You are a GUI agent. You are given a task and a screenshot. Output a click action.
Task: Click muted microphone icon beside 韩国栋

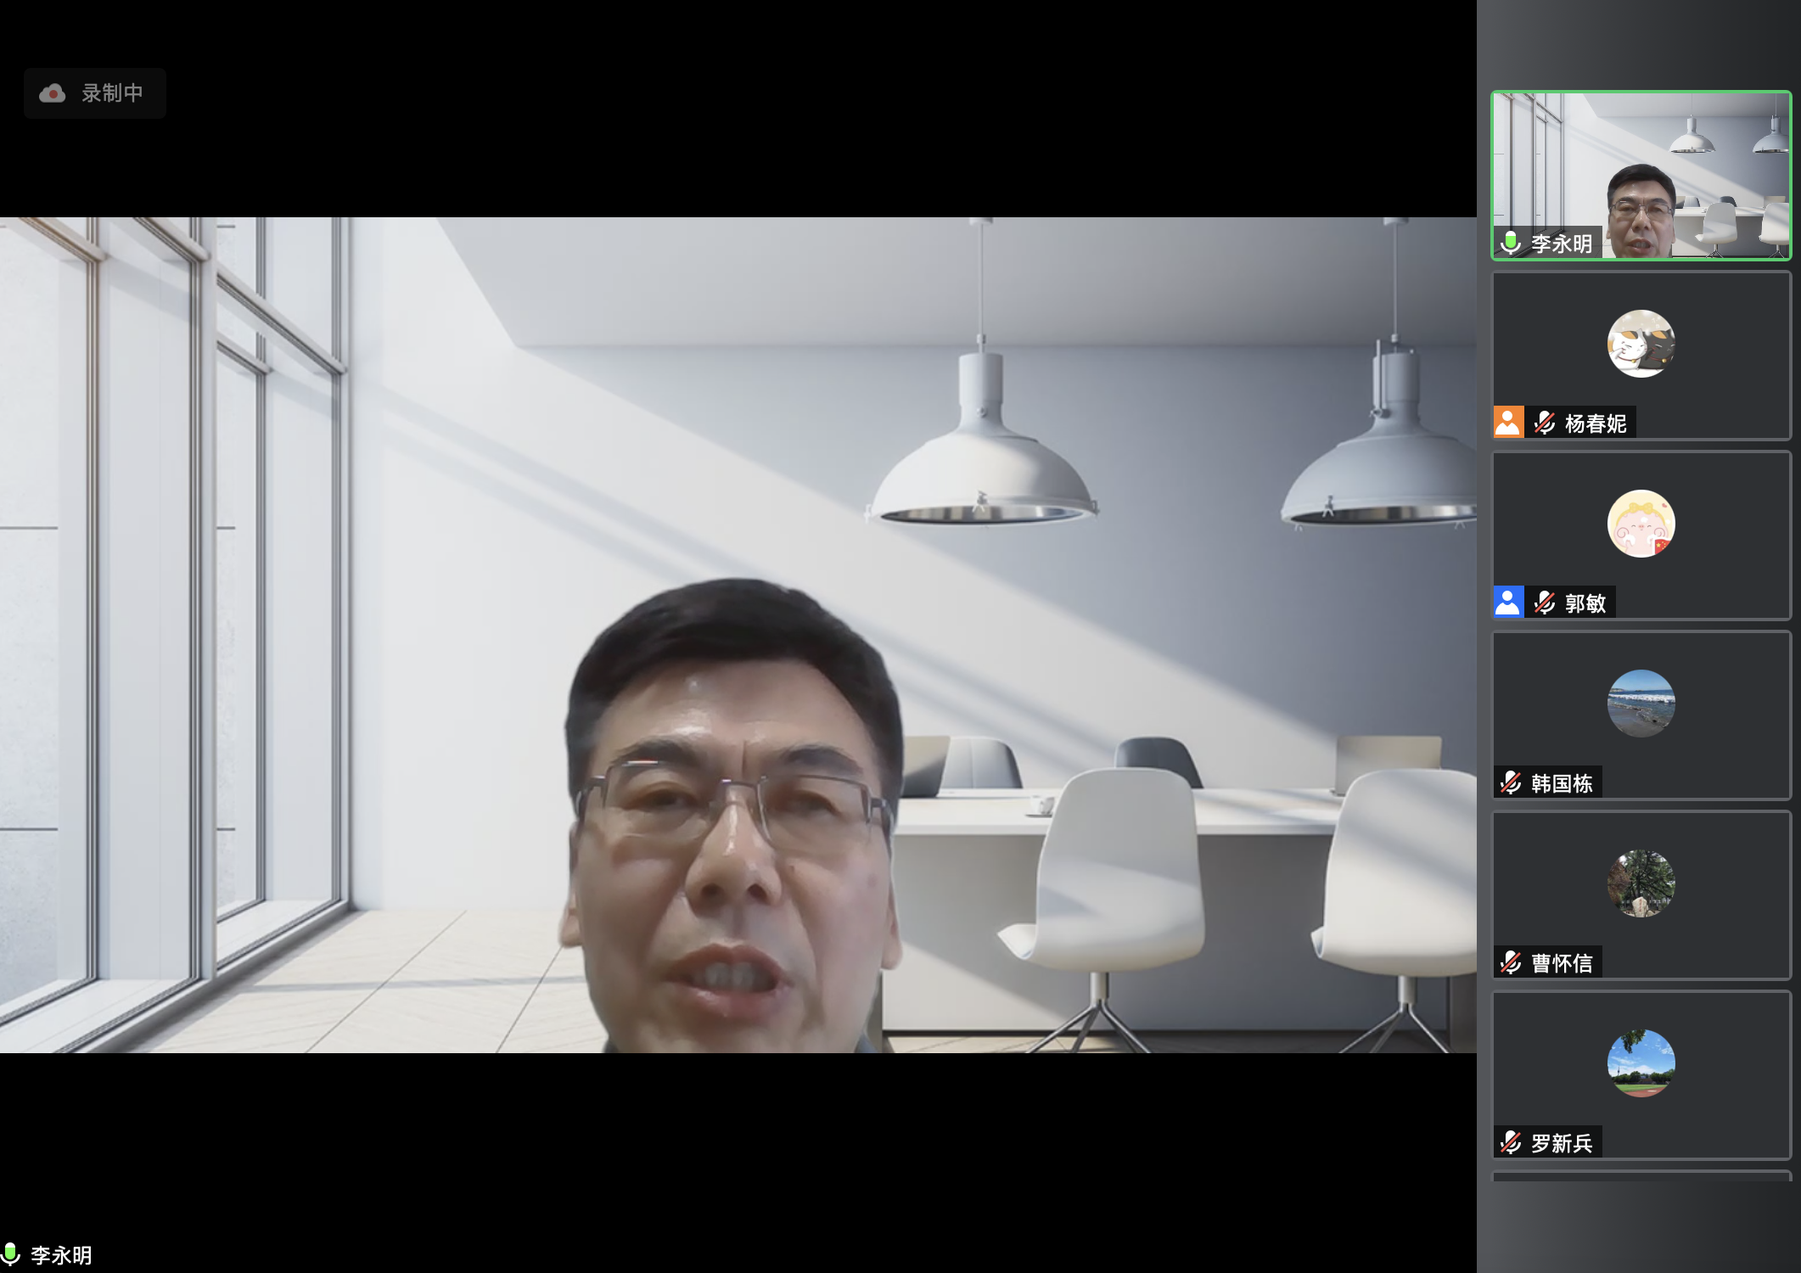coord(1511,782)
